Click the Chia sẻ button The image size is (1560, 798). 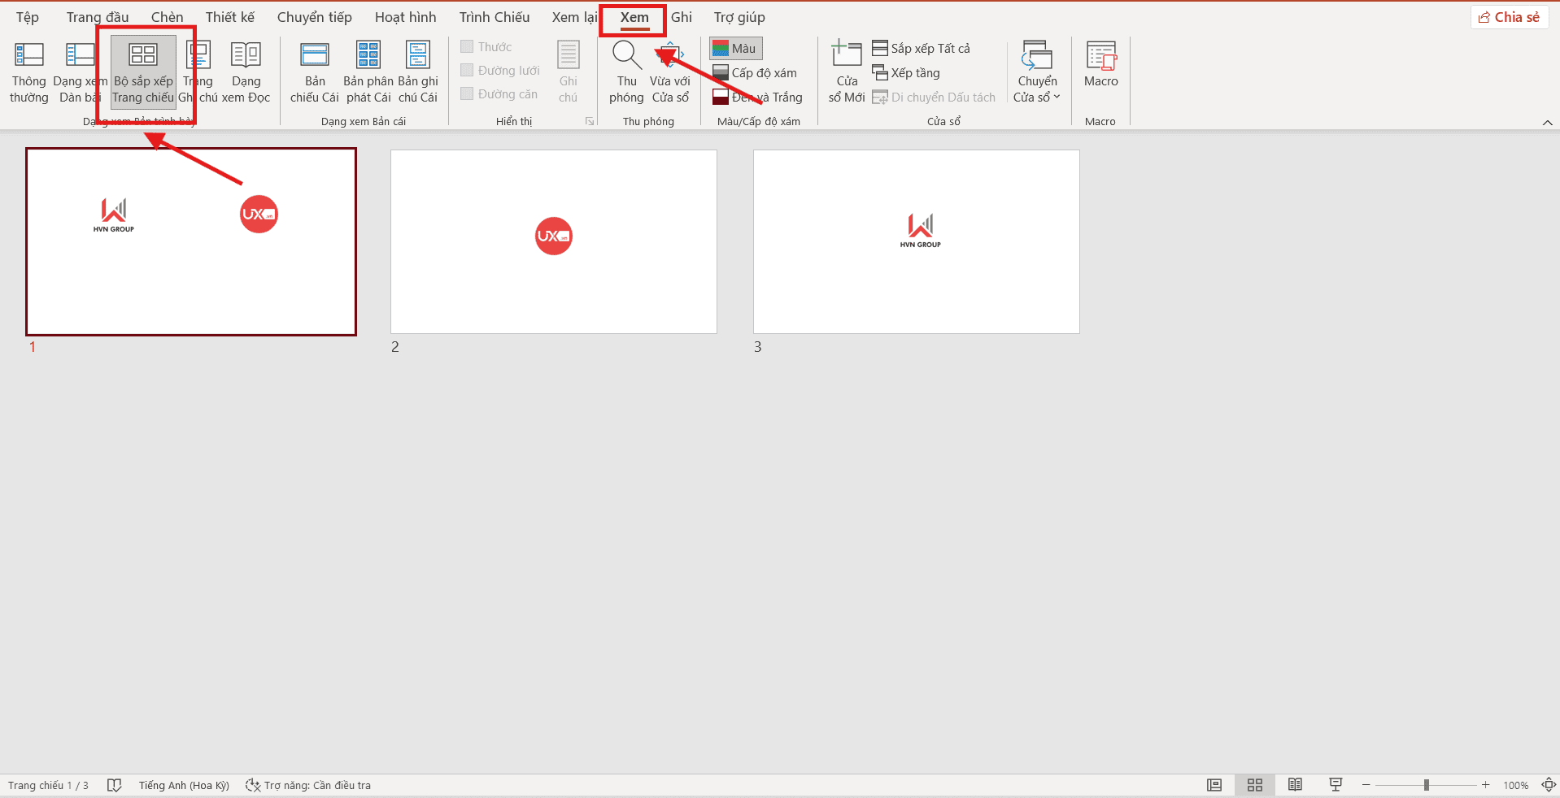1509,16
